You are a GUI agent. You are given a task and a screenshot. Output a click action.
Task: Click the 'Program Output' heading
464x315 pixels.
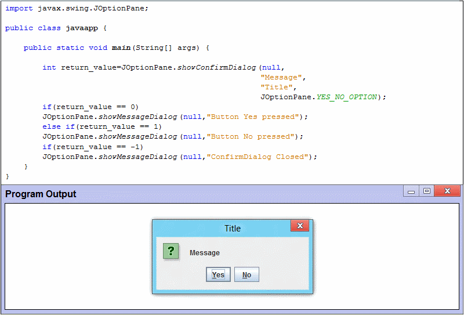(x=41, y=194)
